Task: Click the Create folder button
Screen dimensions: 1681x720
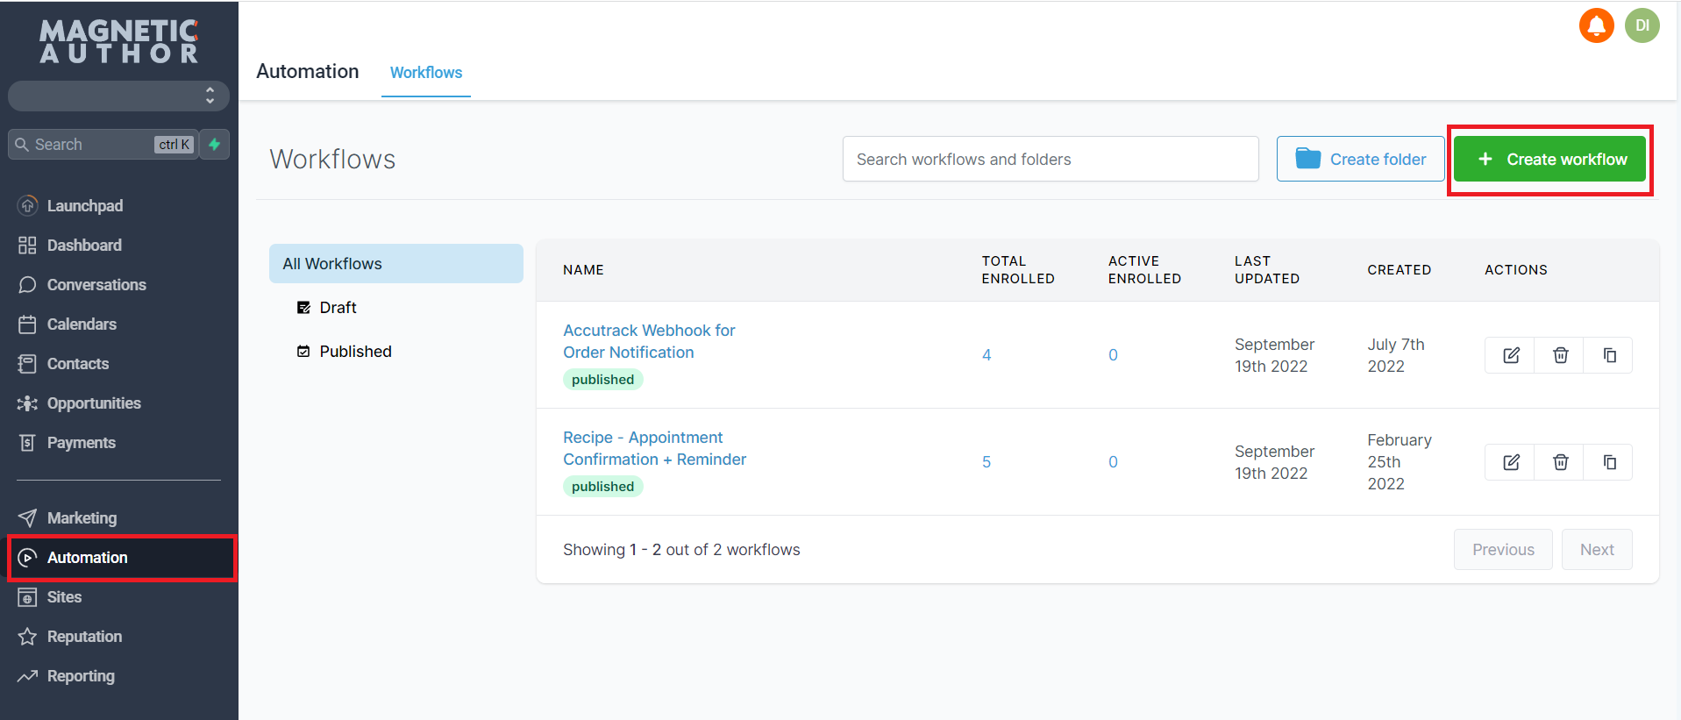Action: 1360,159
